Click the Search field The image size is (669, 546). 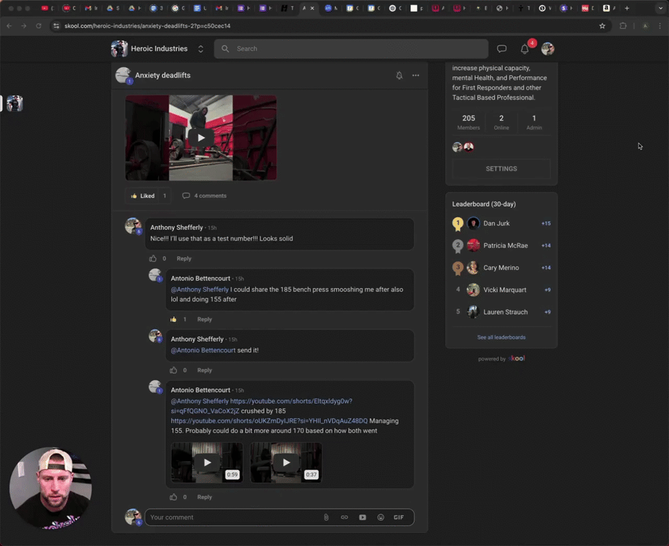pos(351,48)
